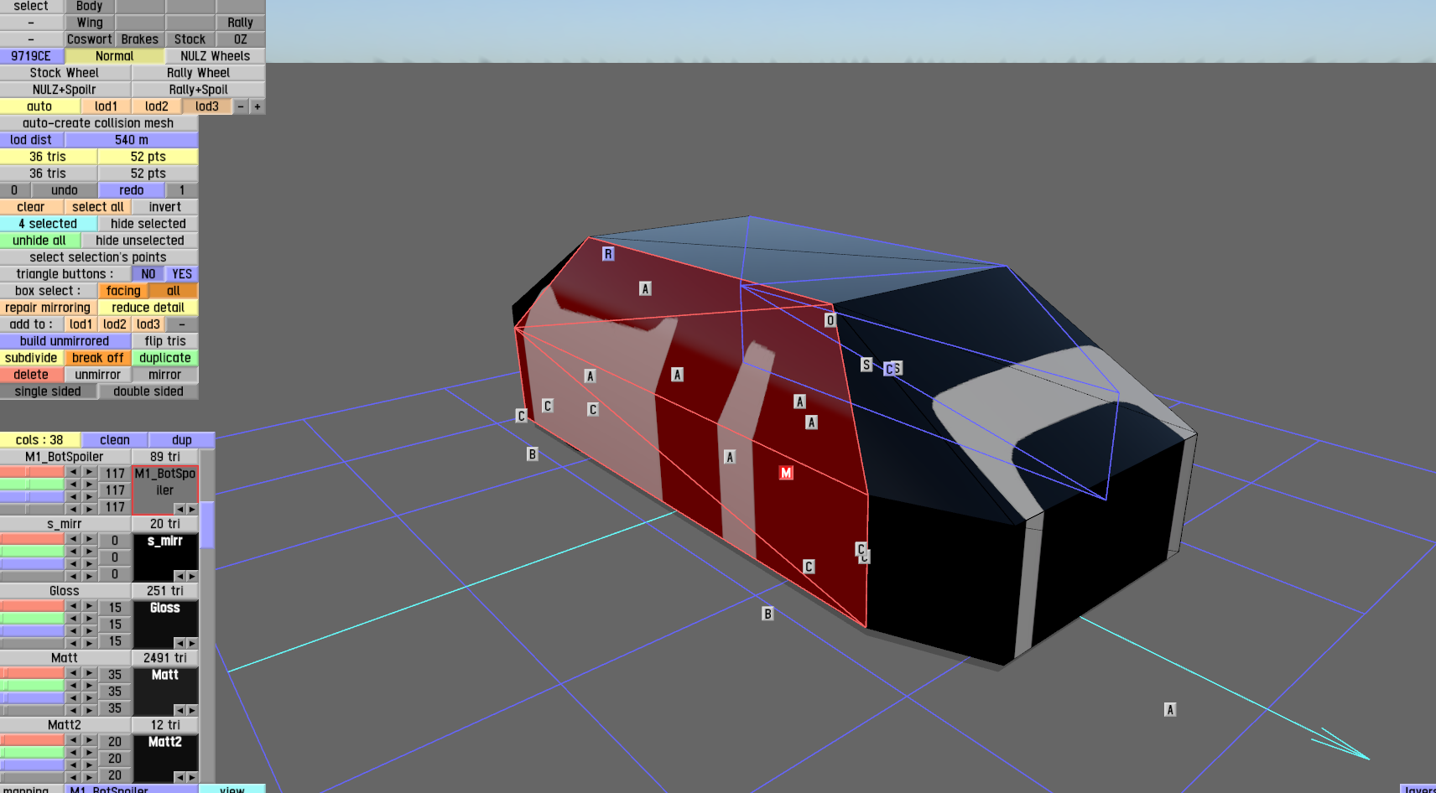Screen dimensions: 1436x793
Task: Select the Gloss colour swatch
Action: (x=165, y=625)
